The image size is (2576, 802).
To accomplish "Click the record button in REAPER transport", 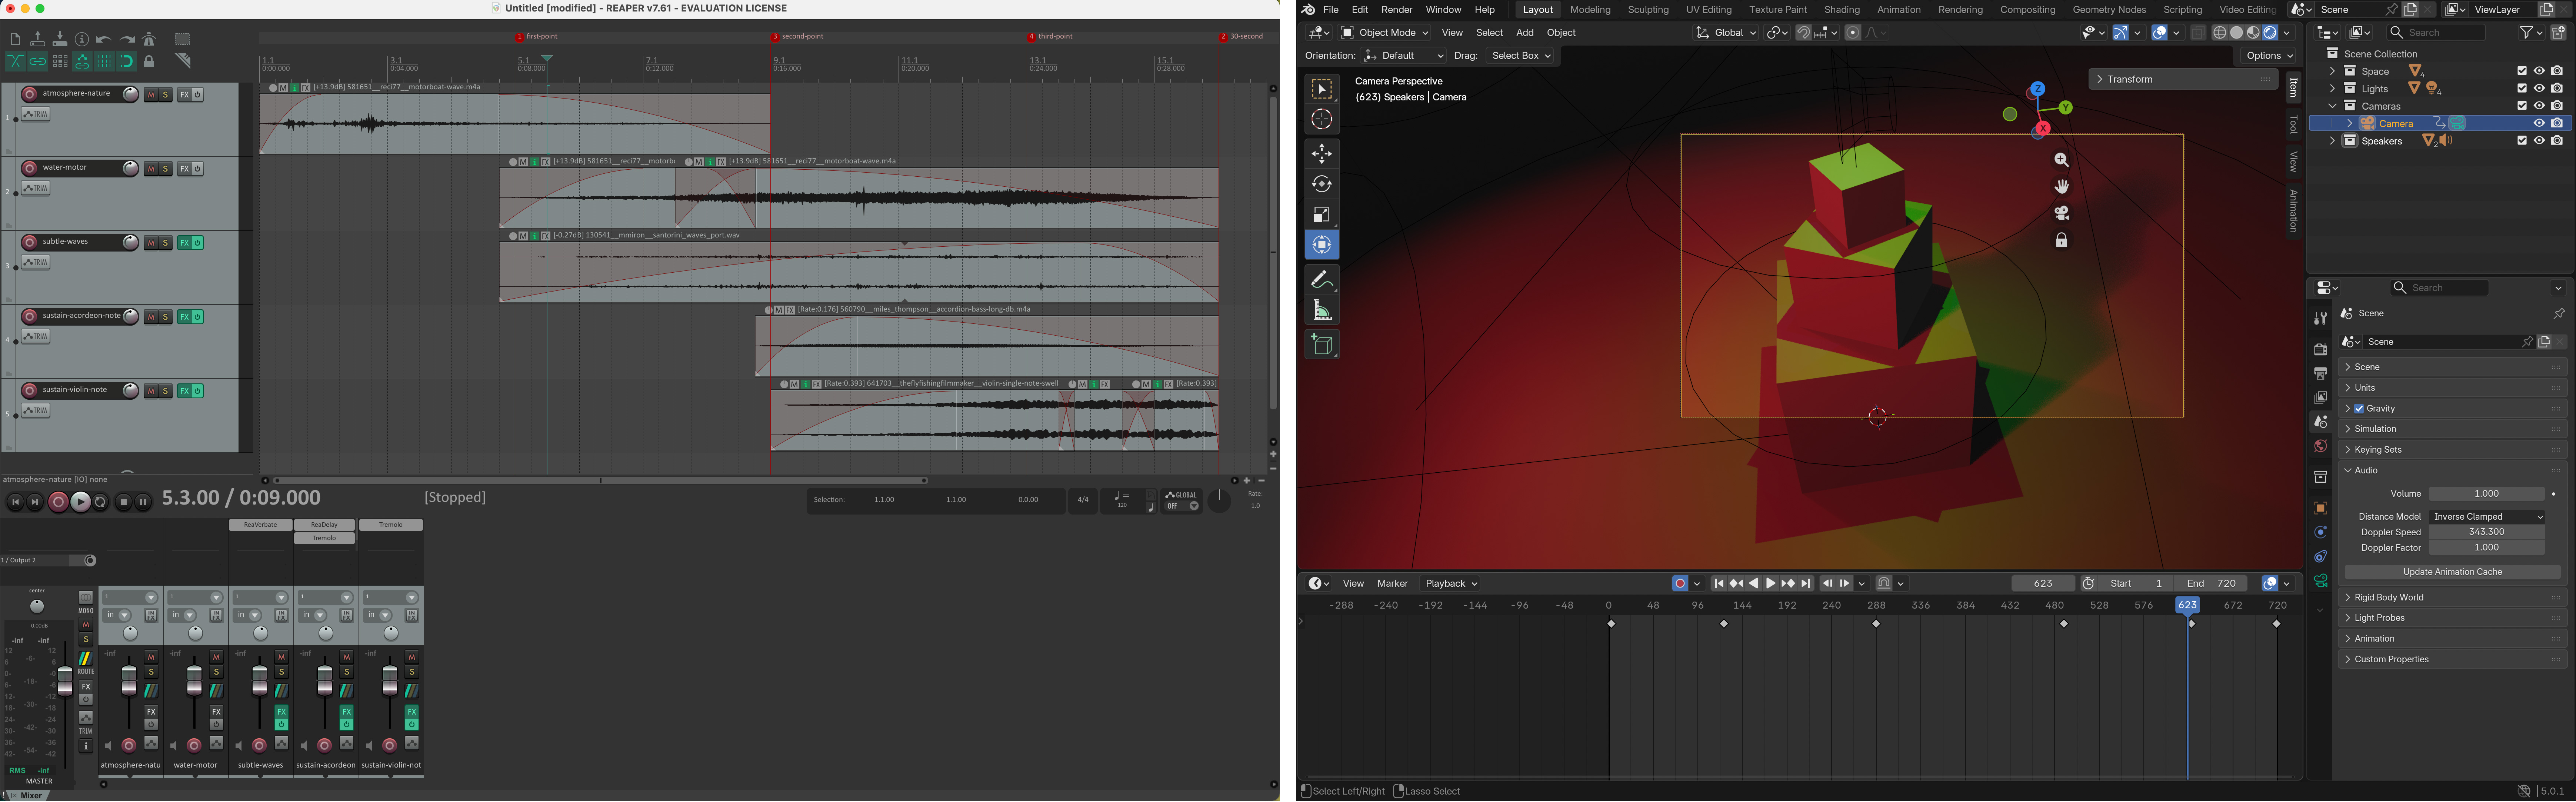I will tap(58, 502).
